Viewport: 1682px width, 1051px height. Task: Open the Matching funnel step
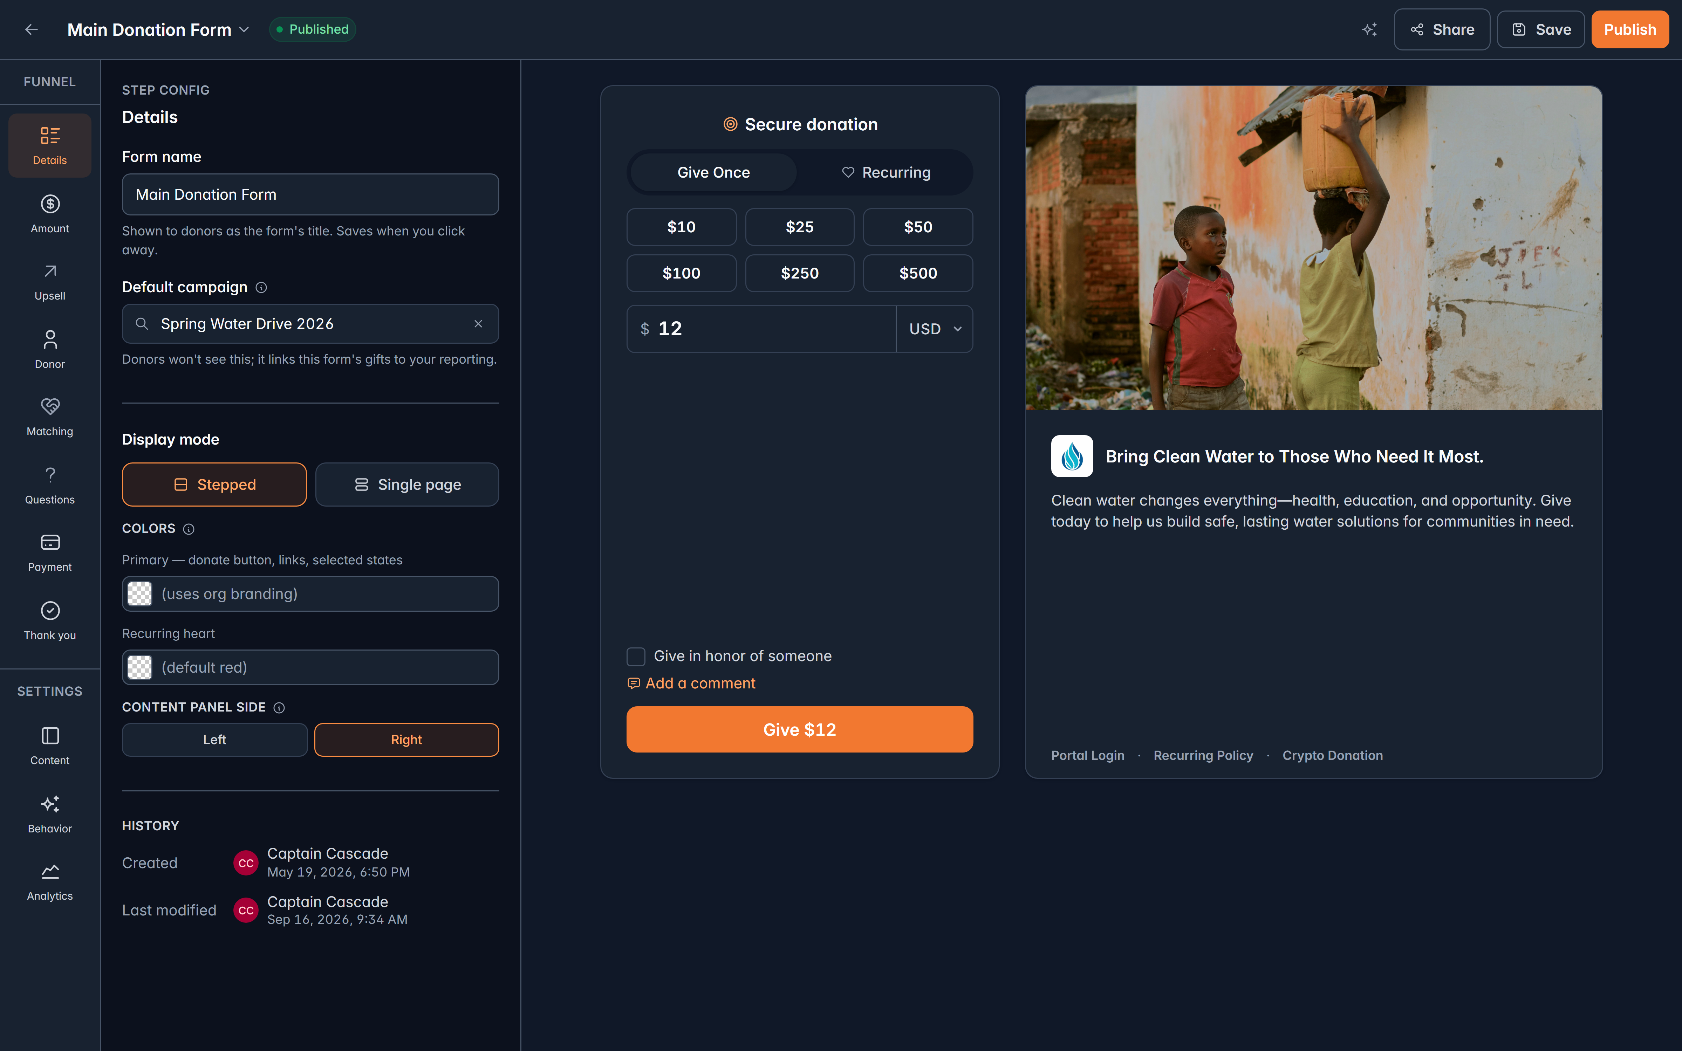(50, 418)
